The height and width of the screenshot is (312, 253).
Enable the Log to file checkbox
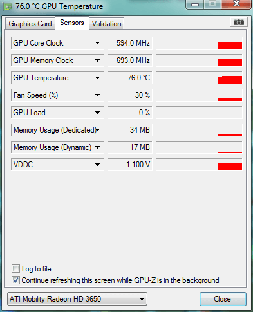[x=15, y=268]
